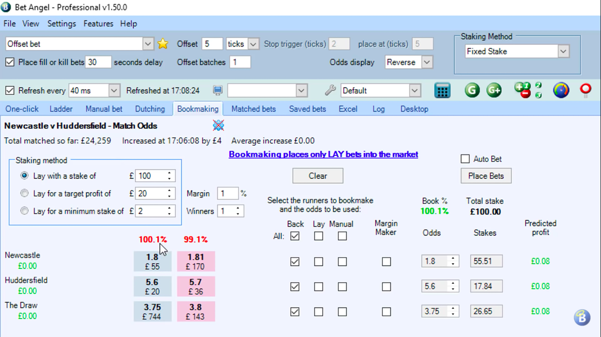Enable Margin Maker for Huddersfield
This screenshot has height=337, width=601.
pyautogui.click(x=386, y=287)
